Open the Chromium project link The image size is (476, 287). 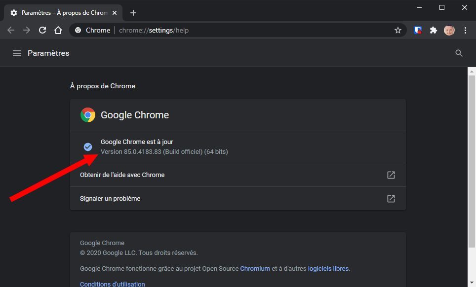tap(255, 269)
